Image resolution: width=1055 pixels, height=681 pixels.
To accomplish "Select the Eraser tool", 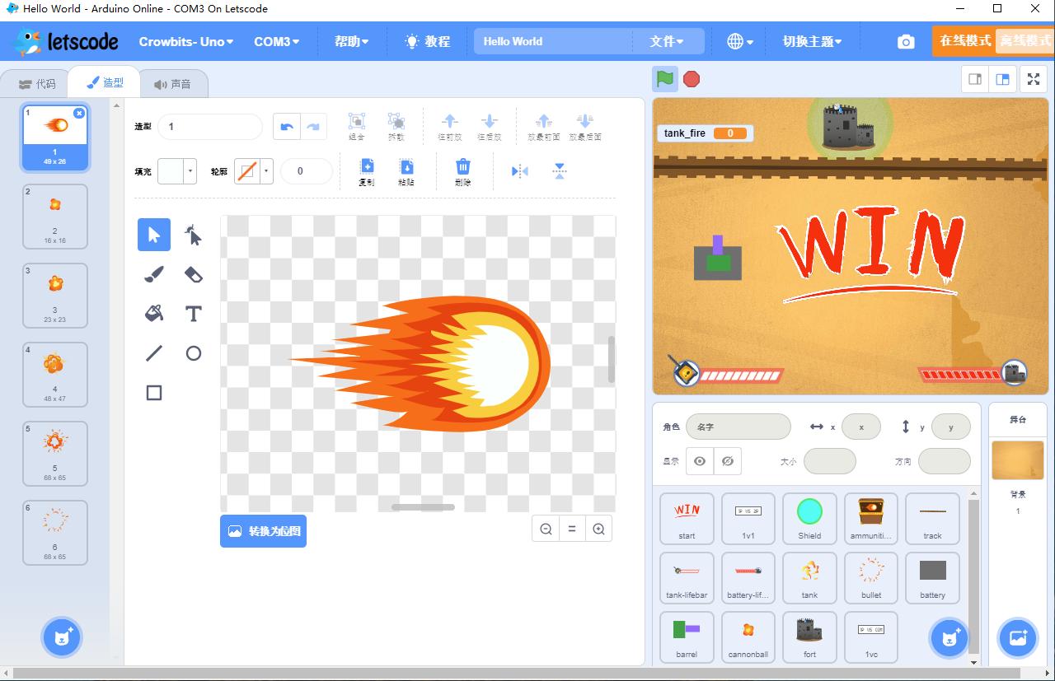I will point(193,274).
